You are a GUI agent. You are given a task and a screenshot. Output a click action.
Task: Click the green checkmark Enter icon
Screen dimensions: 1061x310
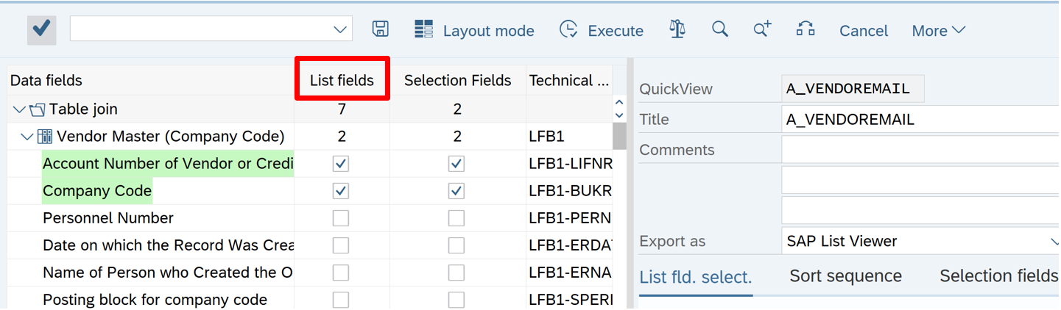tap(41, 29)
